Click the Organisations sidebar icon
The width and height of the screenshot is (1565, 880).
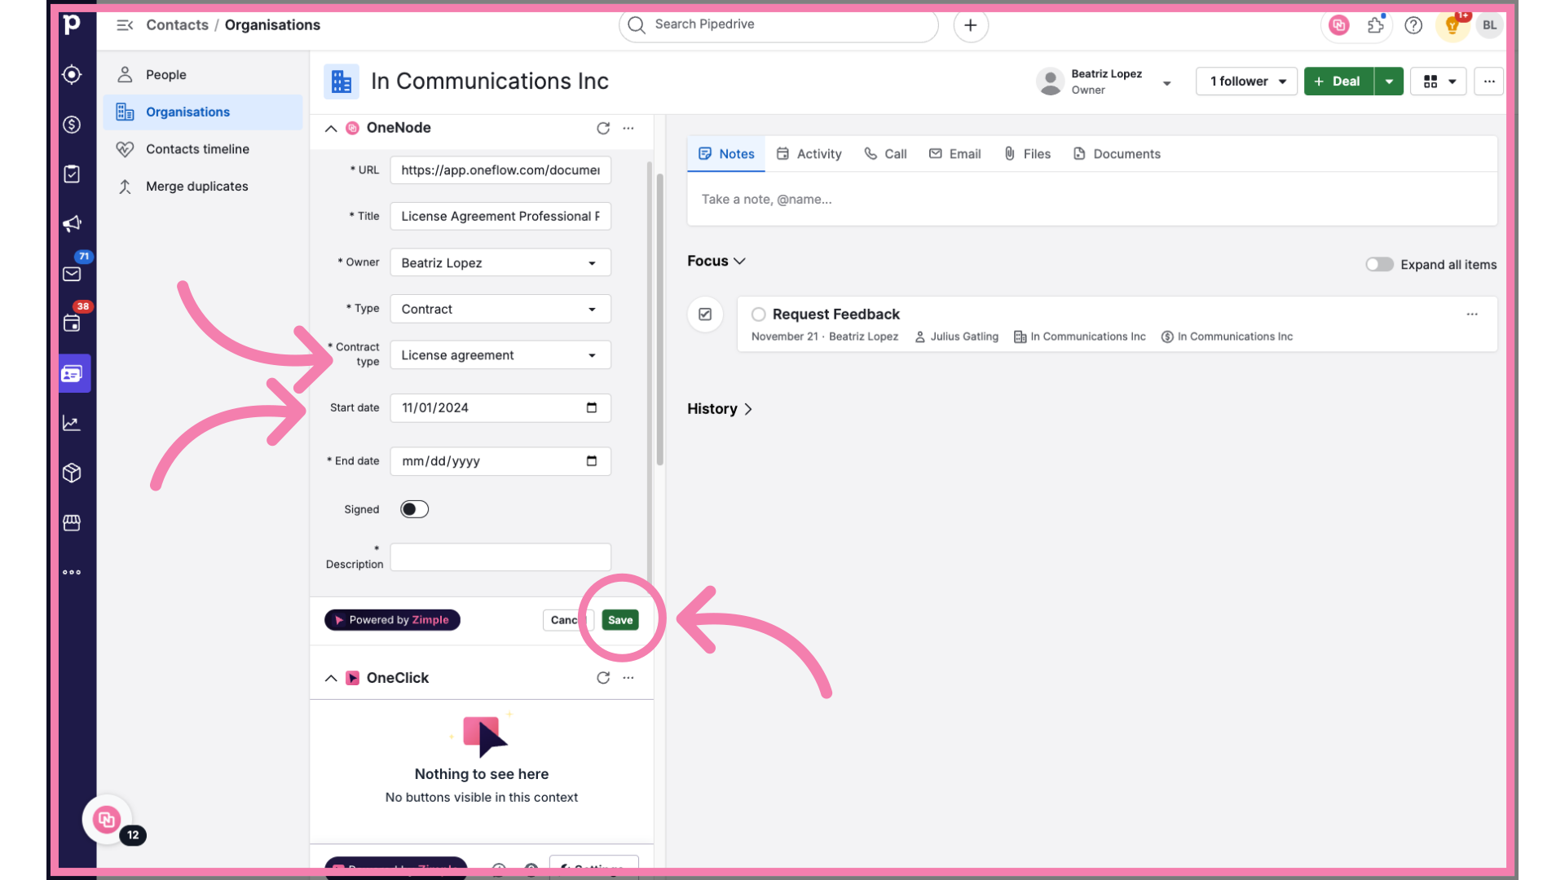[124, 112]
